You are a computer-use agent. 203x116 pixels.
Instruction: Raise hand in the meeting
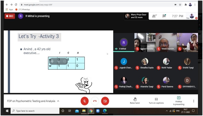135,101
